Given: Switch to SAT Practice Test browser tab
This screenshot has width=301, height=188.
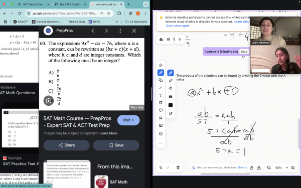Looking at the screenshot, I should click(34, 4).
